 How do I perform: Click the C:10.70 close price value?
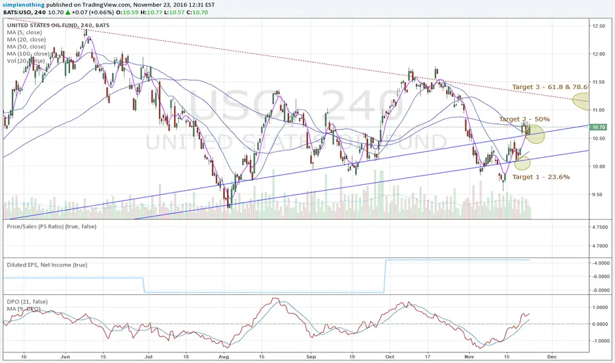click(x=197, y=13)
